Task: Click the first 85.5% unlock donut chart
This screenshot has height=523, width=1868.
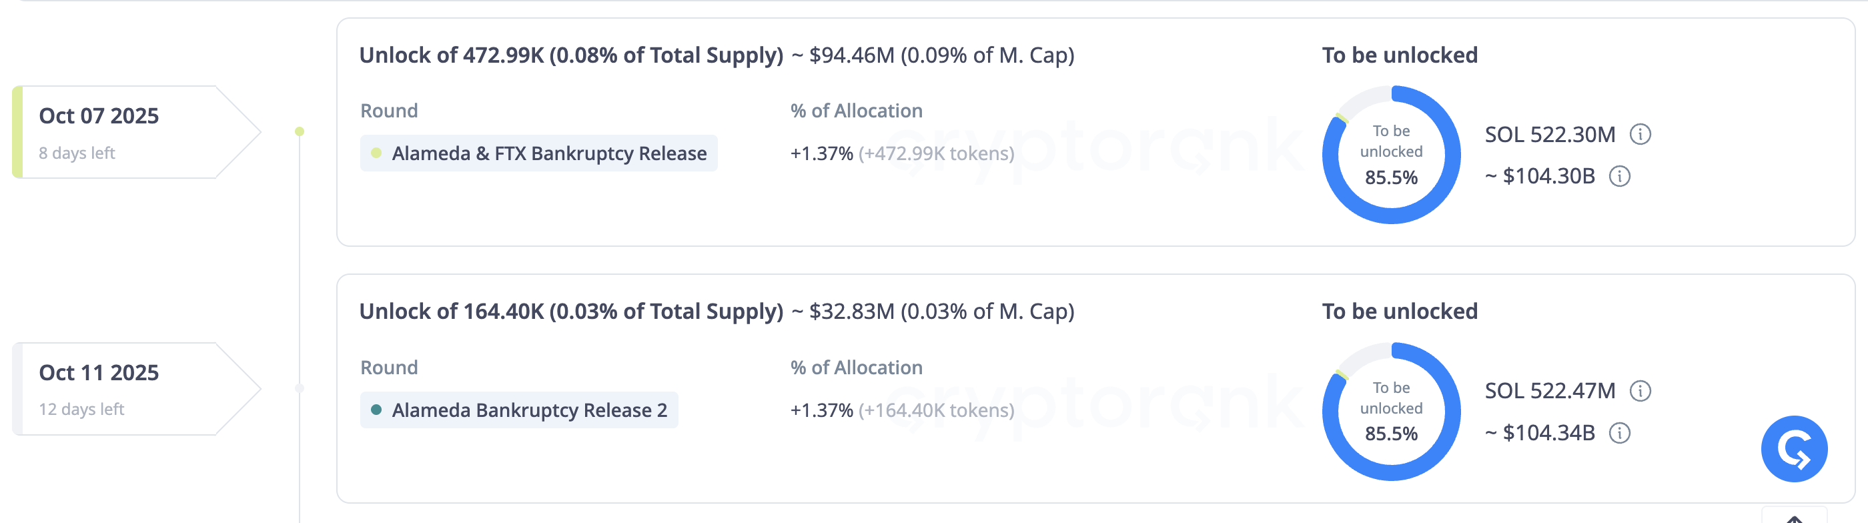Action: [1391, 155]
